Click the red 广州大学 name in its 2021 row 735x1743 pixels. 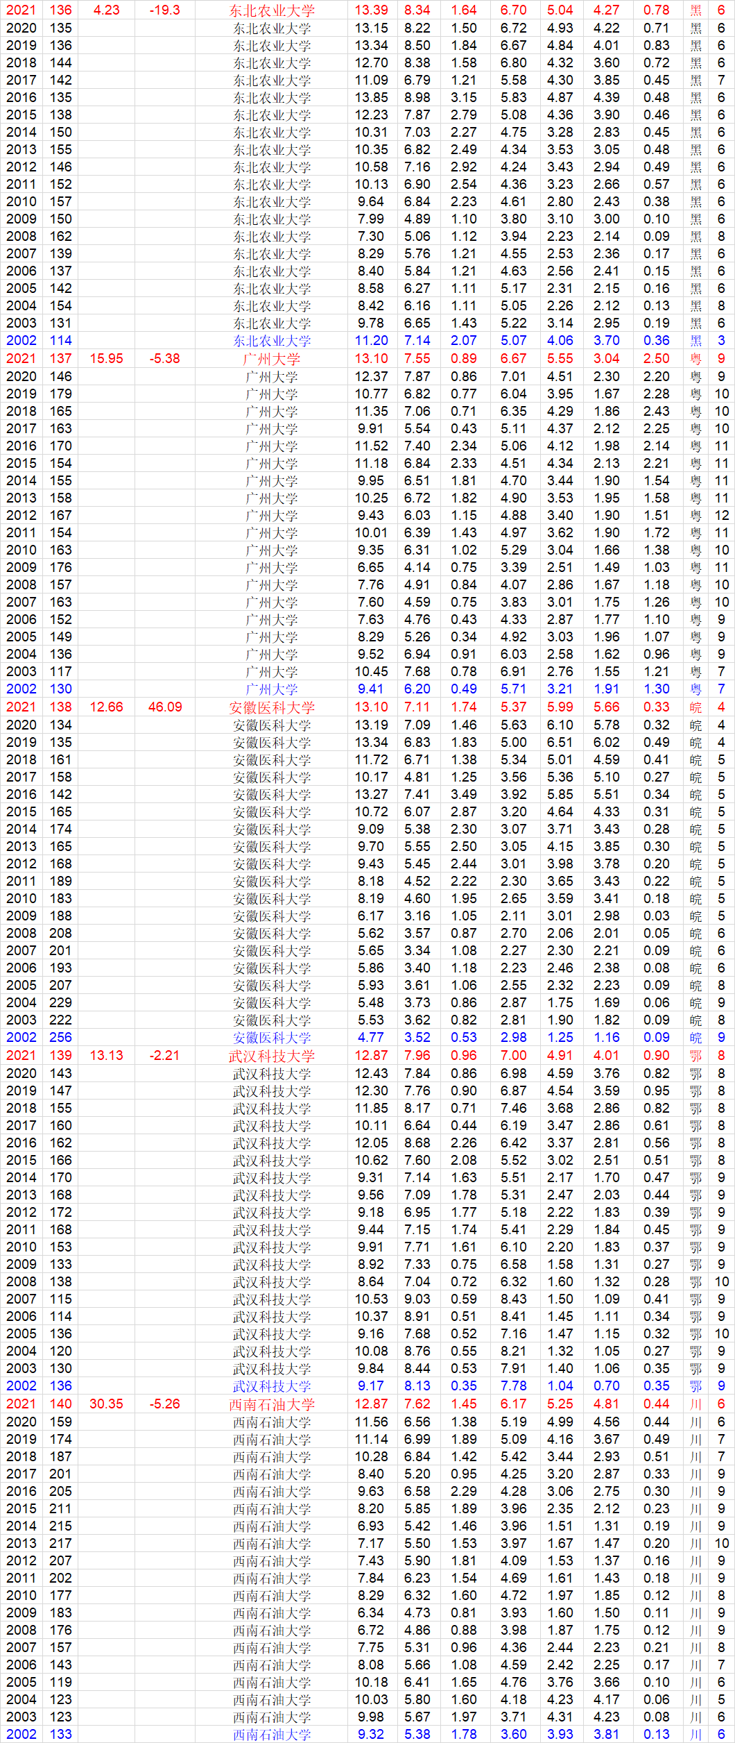[x=272, y=359]
